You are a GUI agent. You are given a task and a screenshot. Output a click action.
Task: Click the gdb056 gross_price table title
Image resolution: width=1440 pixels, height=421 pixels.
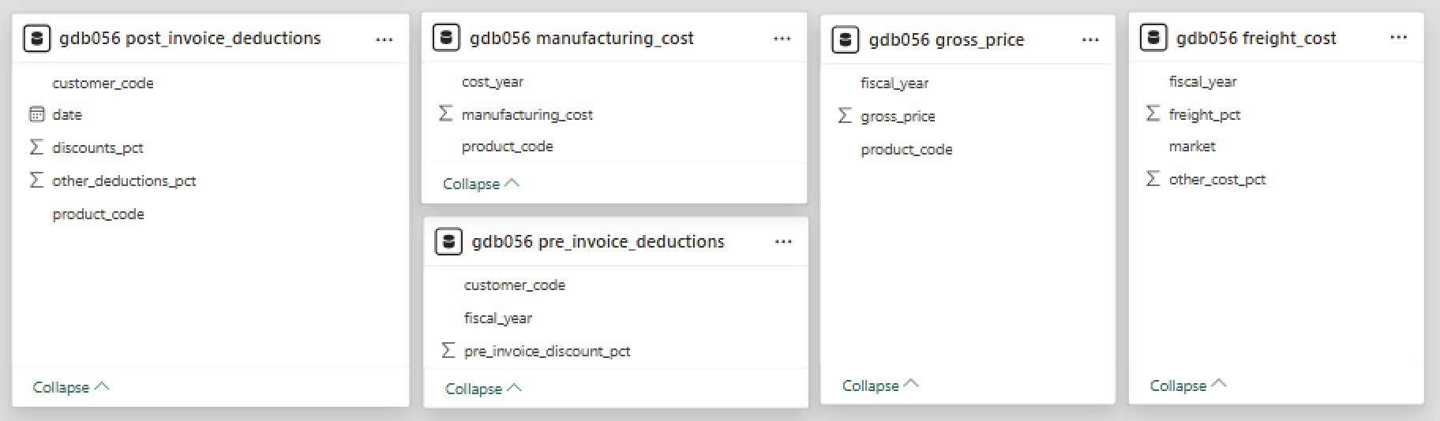pyautogui.click(x=947, y=39)
